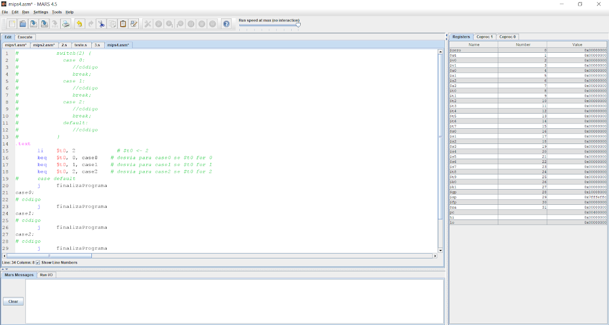Click the Cut scissors icon
The image size is (609, 325).
[101, 24]
